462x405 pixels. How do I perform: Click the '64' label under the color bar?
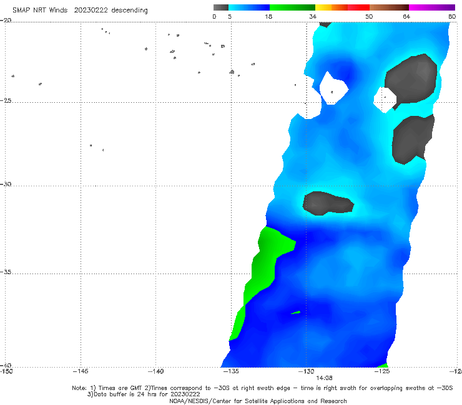click(x=406, y=17)
